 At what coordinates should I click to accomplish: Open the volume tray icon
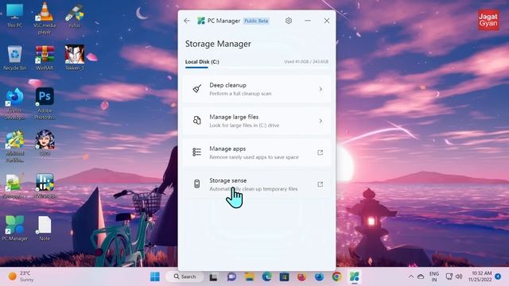pyautogui.click(x=459, y=276)
